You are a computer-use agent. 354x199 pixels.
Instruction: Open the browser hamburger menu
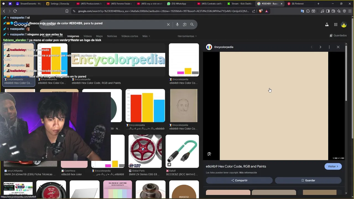click(x=350, y=11)
